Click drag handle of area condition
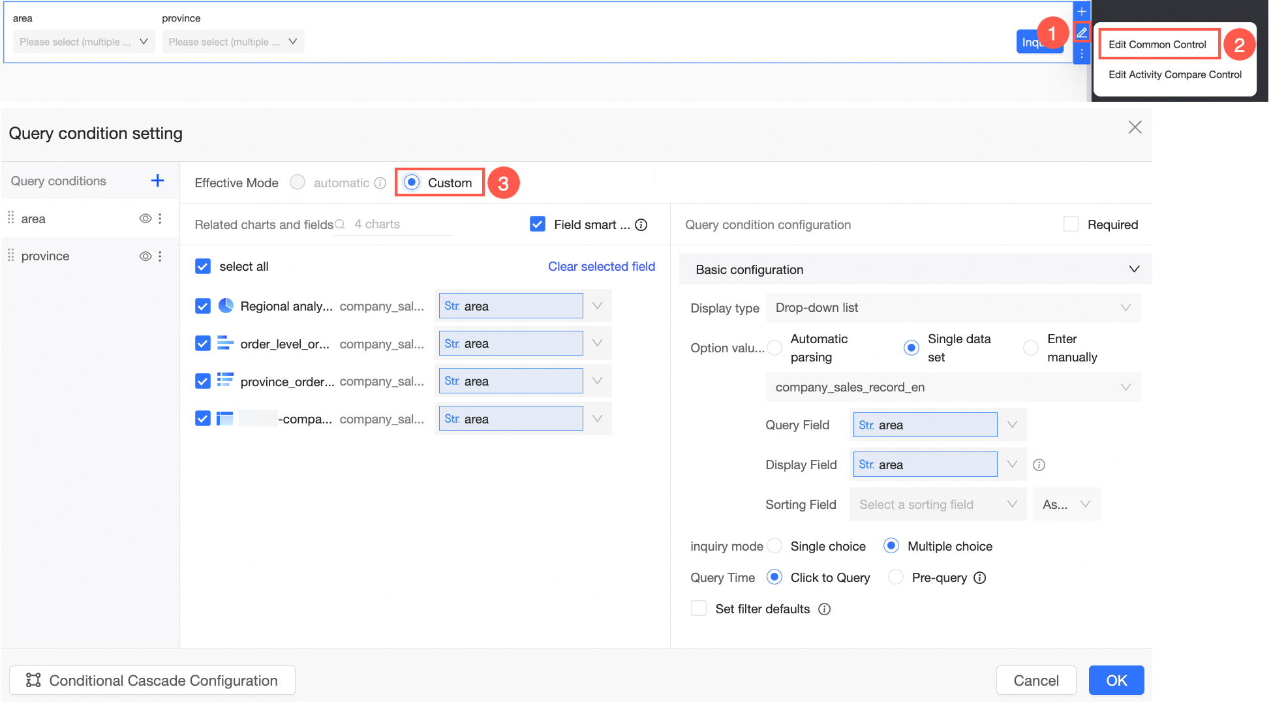Image resolution: width=1271 pixels, height=702 pixels. [11, 218]
